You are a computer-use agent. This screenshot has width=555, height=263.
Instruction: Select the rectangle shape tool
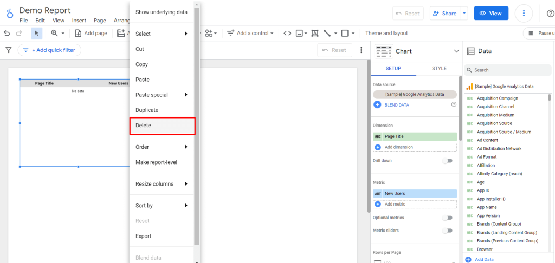(345, 33)
